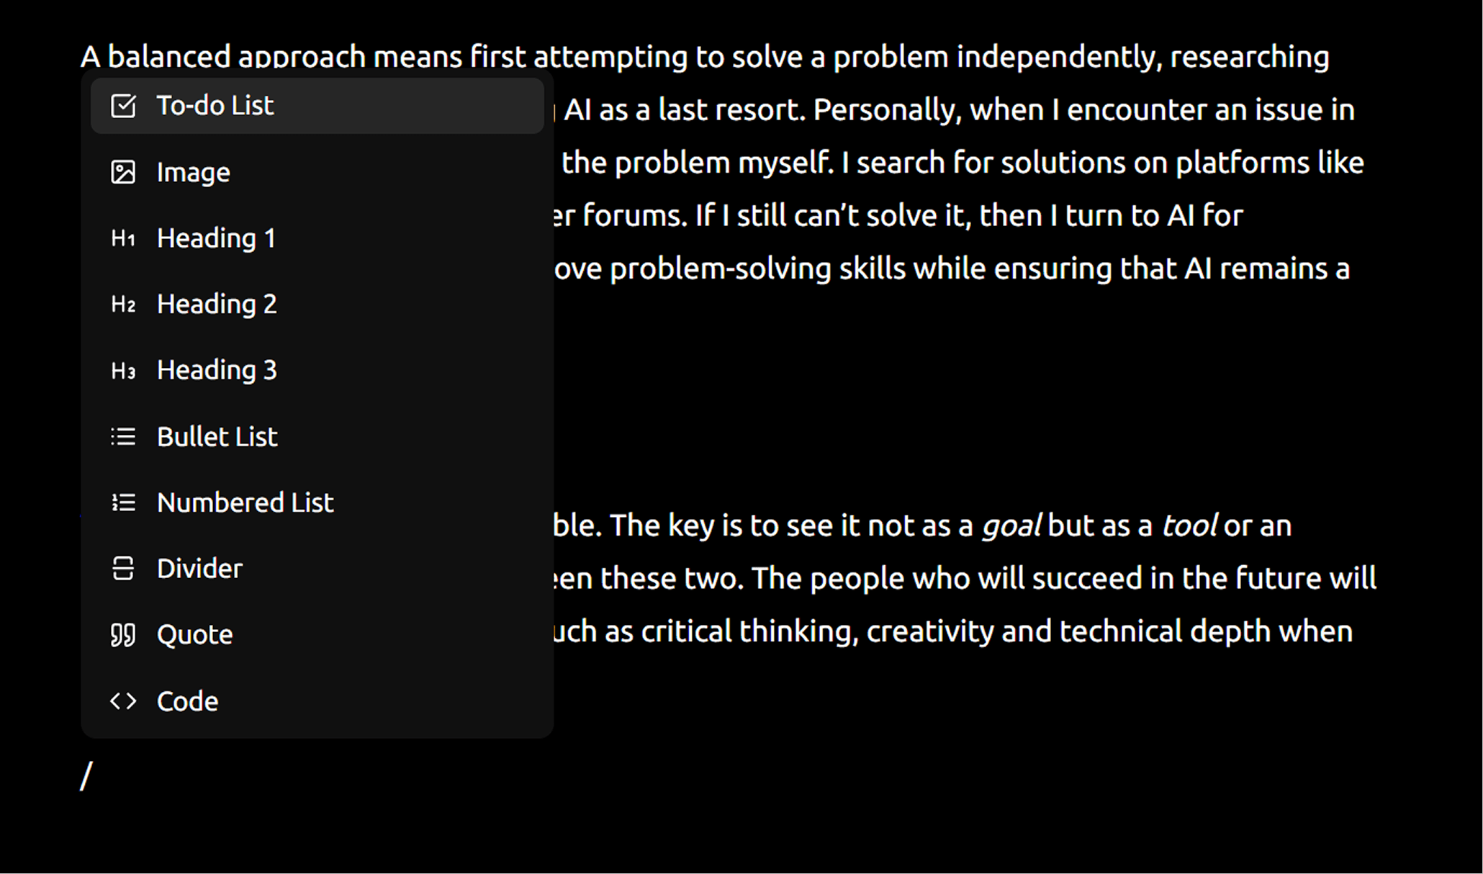This screenshot has width=1483, height=874.
Task: Insert a Quote block via its label
Action: (195, 635)
